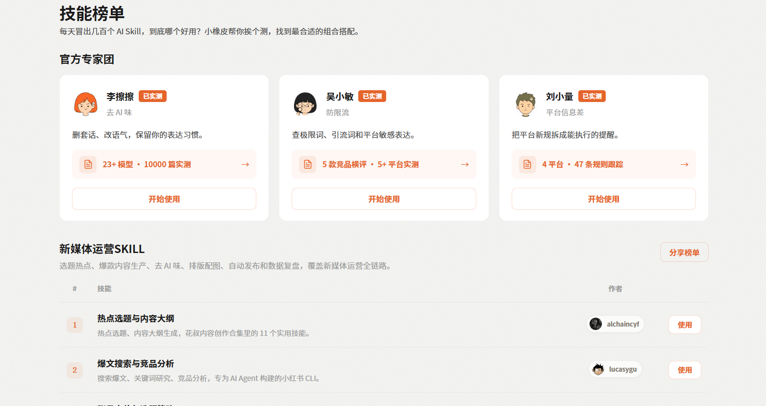Click tagline 去 AI 味
This screenshot has width=766, height=406.
[119, 112]
